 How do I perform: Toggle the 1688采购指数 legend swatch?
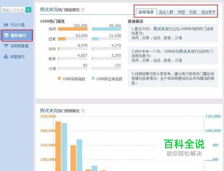pos(59,78)
